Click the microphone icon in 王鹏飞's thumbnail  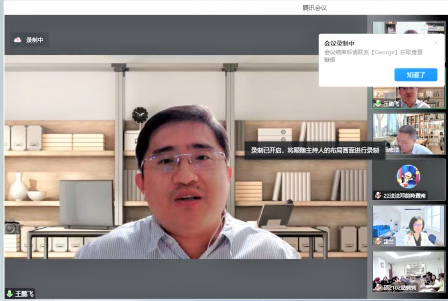pos(378,104)
